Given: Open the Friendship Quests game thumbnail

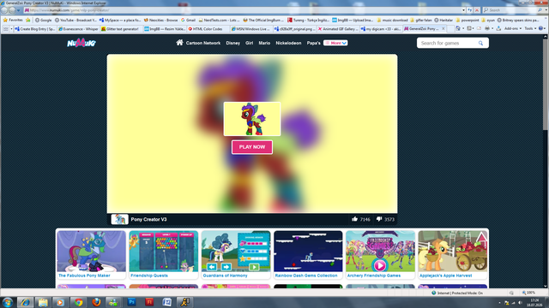Looking at the screenshot, I should click(x=164, y=251).
